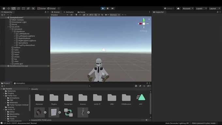Toggle scene effects (skybox)
Image resolution: width=222 pixels, height=125 pixels.
point(84,15)
